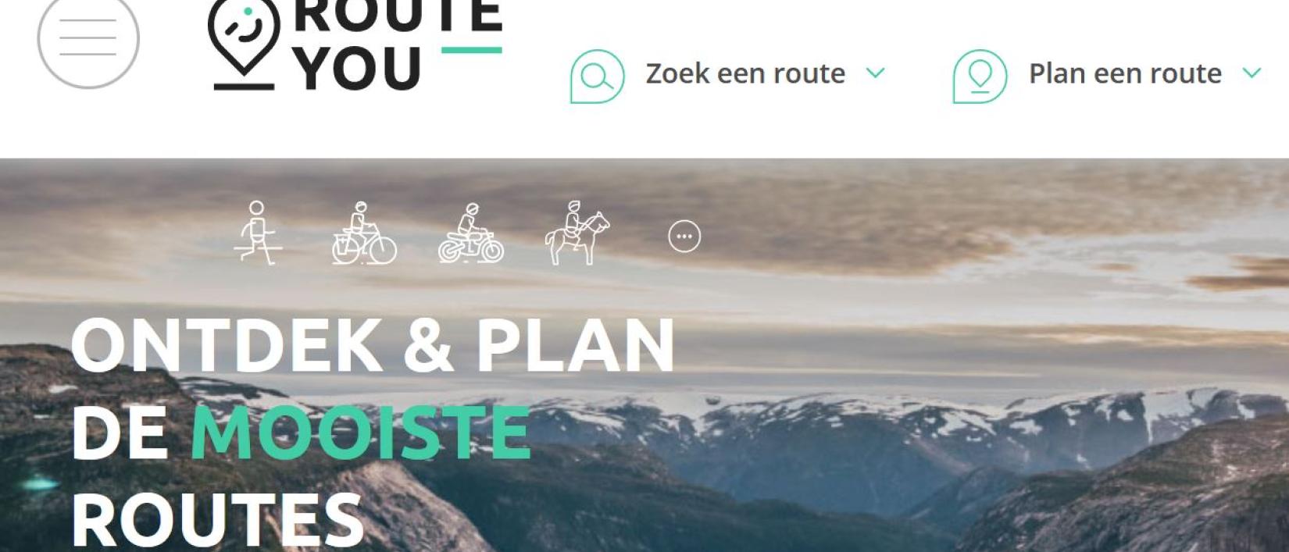Expand the Plan een route chevron
This screenshot has height=552, width=1289.
pyautogui.click(x=1252, y=73)
